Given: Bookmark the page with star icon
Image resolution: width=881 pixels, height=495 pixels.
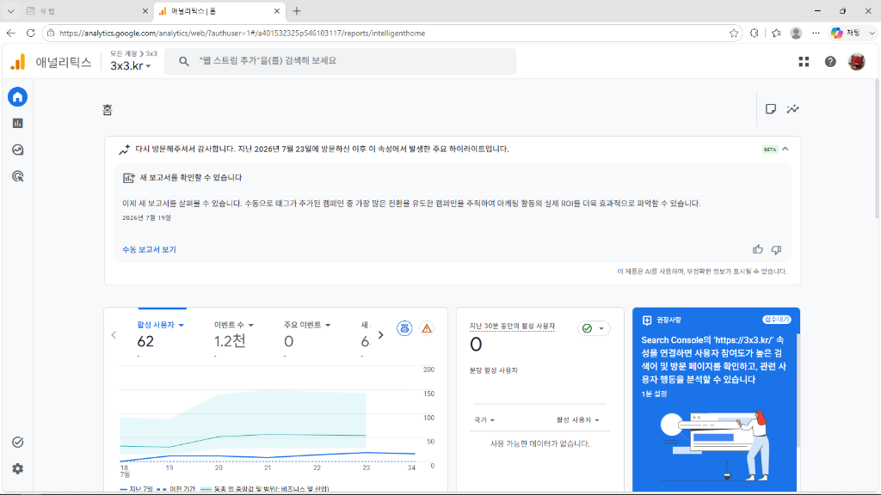Looking at the screenshot, I should tap(734, 34).
